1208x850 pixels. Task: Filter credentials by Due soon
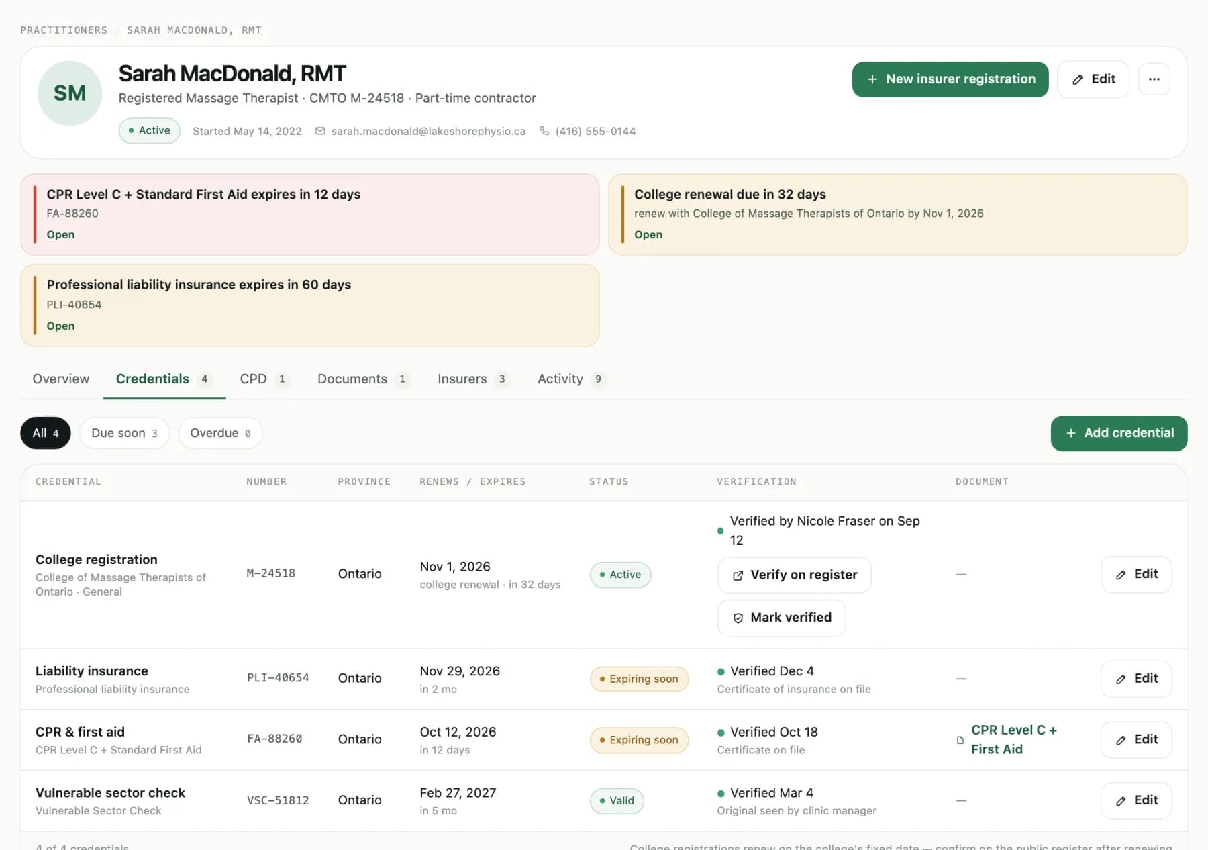tap(124, 433)
